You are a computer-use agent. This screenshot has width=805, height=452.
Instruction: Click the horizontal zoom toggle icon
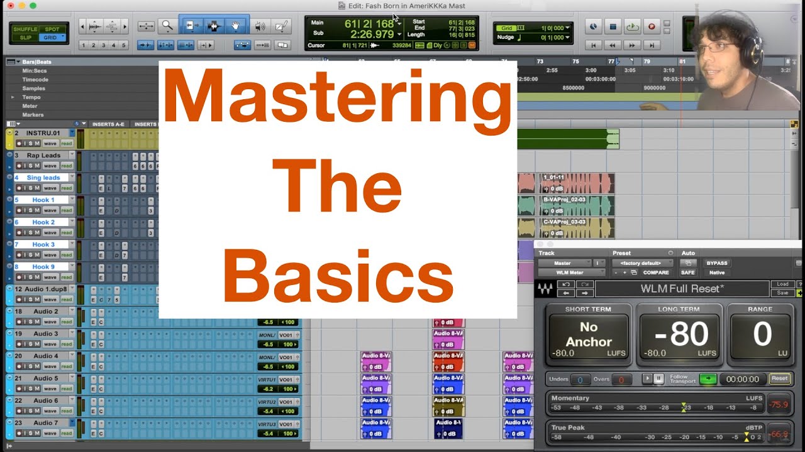pyautogui.click(x=146, y=26)
